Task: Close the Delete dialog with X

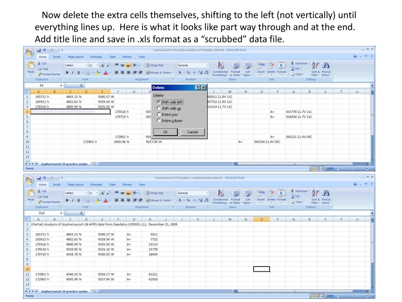Action: point(203,88)
